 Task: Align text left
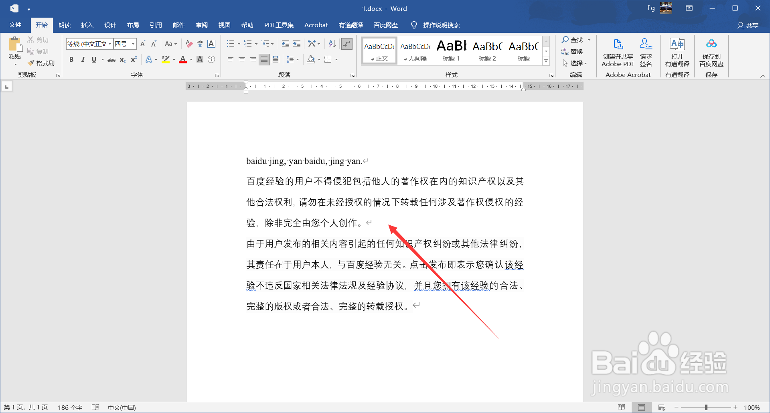(230, 59)
